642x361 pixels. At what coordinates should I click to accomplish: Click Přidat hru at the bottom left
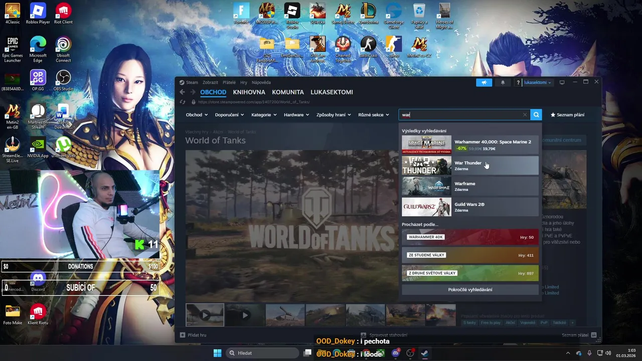pos(193,335)
